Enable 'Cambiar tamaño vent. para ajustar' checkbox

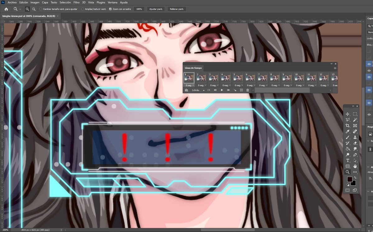point(41,9)
